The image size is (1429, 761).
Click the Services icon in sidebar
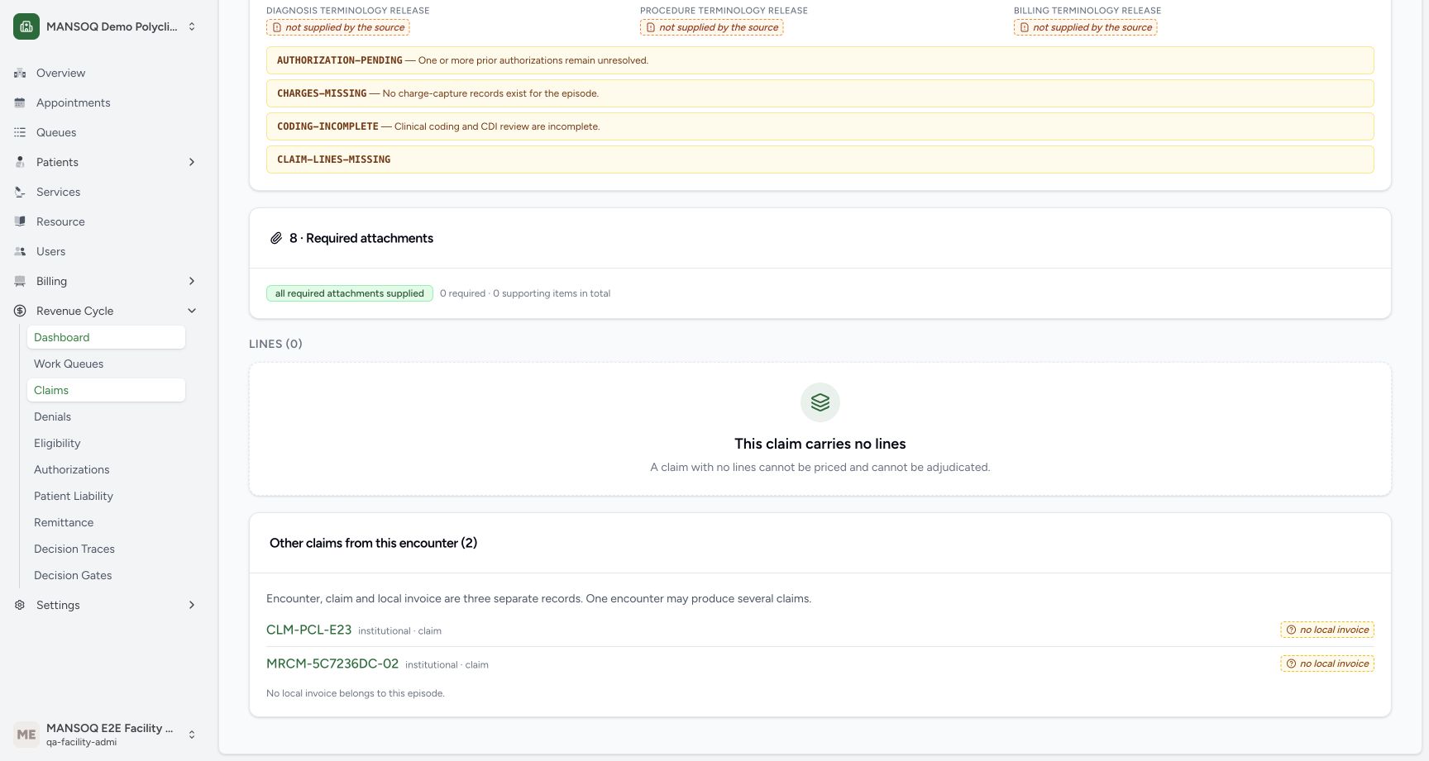[20, 192]
